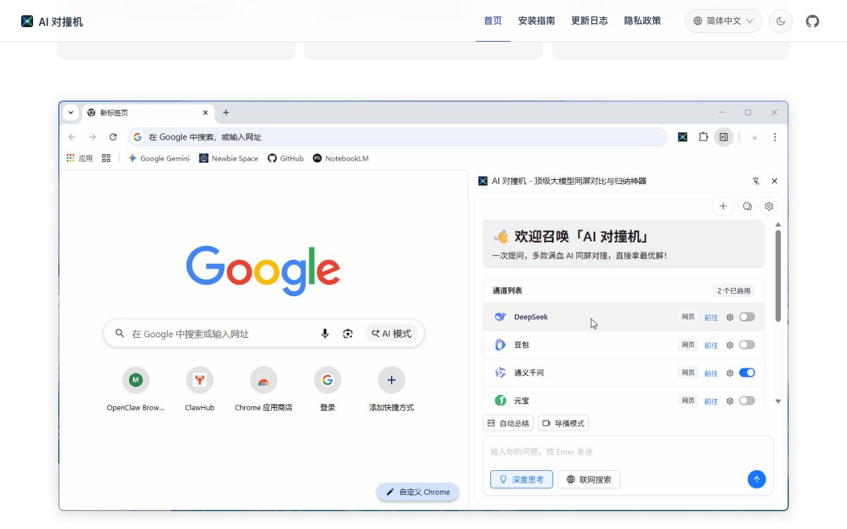The image size is (847, 529).
Task: Open a new tab with the plus icon
Action: (x=226, y=112)
